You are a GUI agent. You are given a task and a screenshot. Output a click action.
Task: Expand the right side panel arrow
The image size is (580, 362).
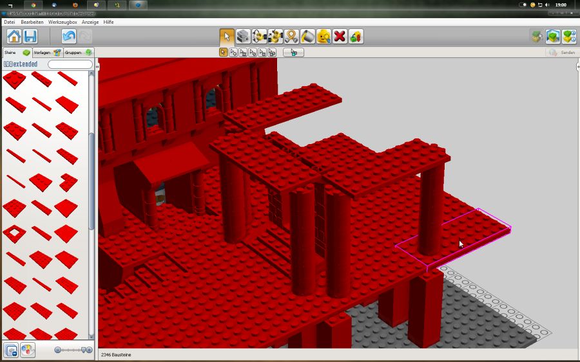click(x=577, y=66)
